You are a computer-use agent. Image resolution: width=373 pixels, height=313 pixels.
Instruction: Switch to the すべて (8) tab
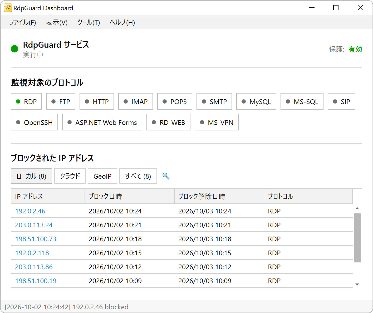(x=138, y=176)
